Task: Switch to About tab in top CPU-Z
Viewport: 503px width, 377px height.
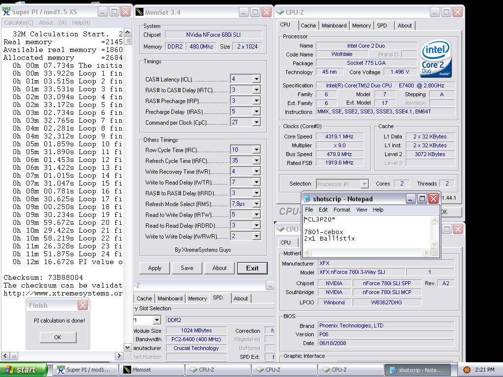Action: pos(405,26)
